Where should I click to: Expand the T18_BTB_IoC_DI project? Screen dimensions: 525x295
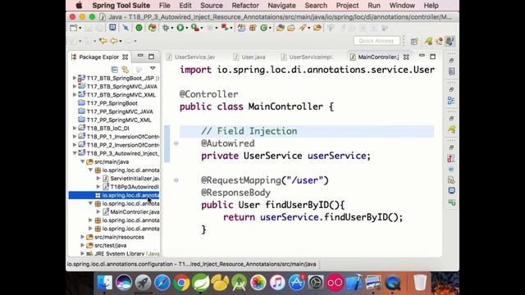click(75, 128)
